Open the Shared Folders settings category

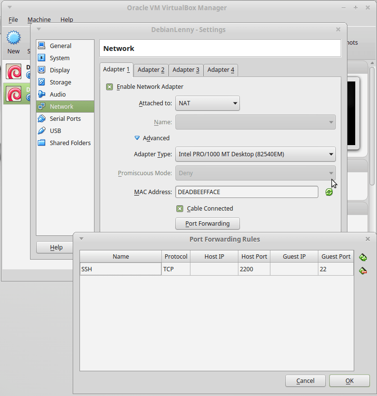click(x=65, y=143)
